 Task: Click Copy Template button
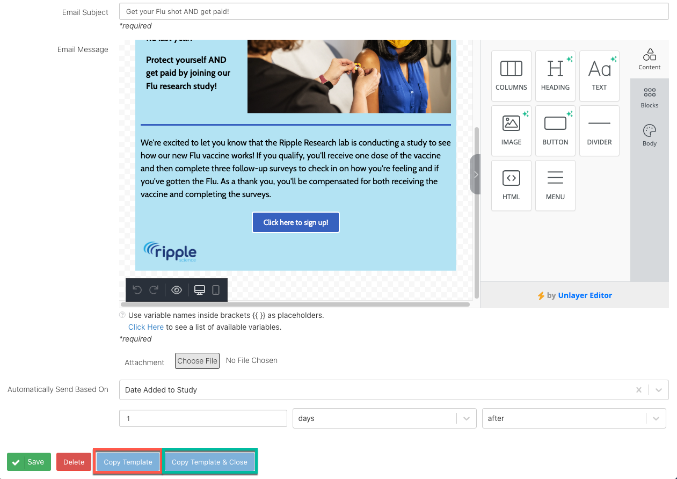pyautogui.click(x=128, y=462)
